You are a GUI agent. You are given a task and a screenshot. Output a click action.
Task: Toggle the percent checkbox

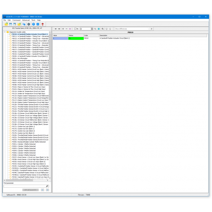tap(75, 29)
